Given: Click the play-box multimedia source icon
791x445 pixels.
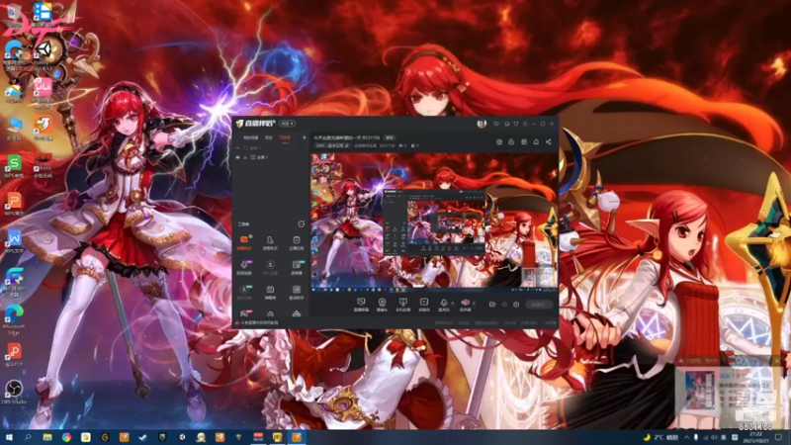Looking at the screenshot, I should [424, 304].
